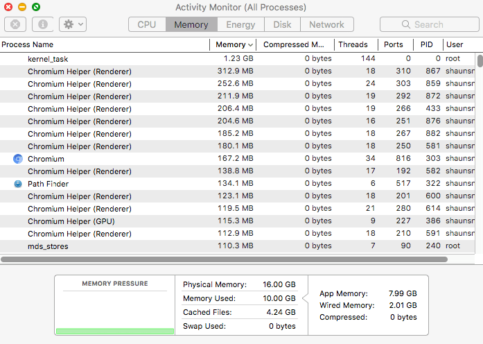Click the 1.23 GB memory value
This screenshot has width=483, height=344.
click(238, 58)
